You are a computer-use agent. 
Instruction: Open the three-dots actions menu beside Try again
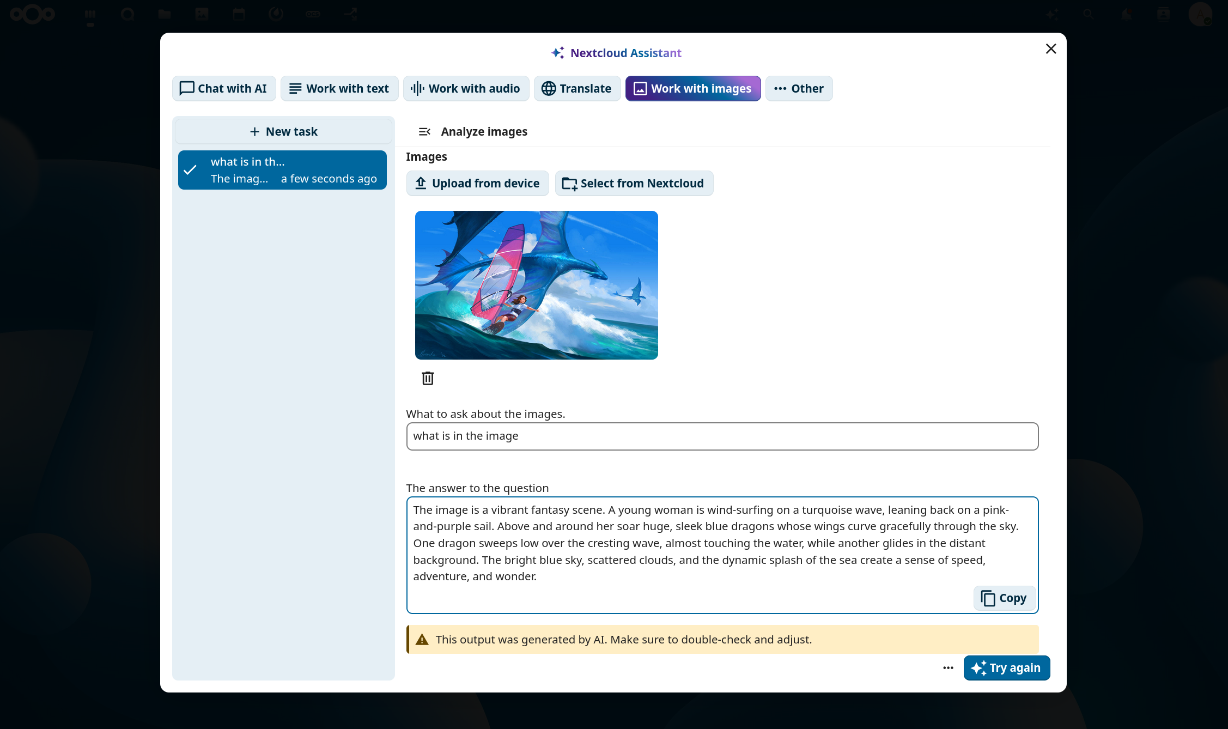[x=948, y=668]
